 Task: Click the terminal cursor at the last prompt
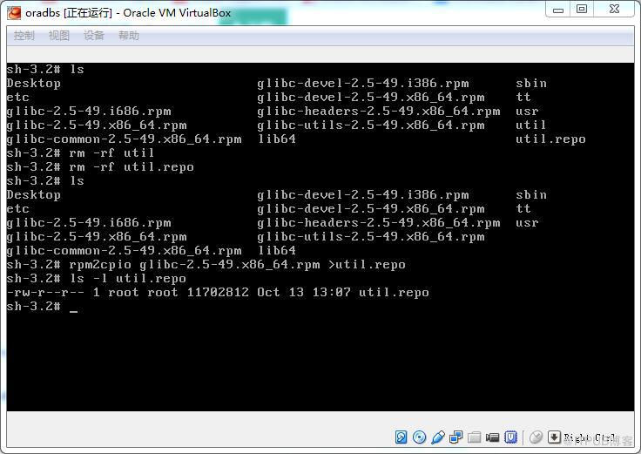tap(73, 310)
